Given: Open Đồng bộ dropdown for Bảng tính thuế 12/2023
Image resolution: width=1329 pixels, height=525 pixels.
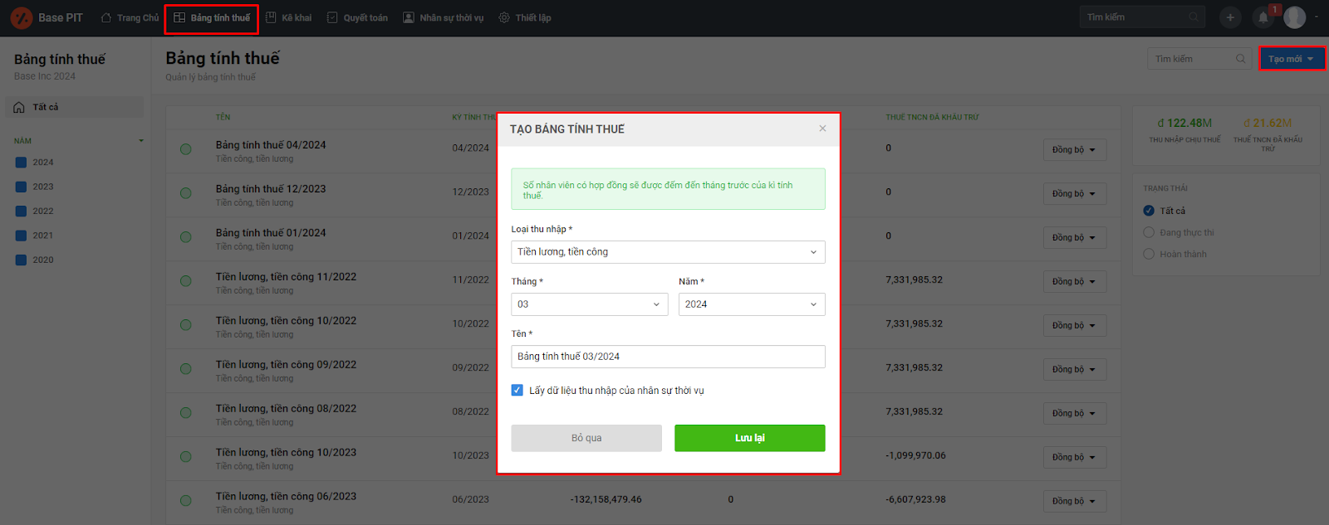Looking at the screenshot, I should (1075, 194).
